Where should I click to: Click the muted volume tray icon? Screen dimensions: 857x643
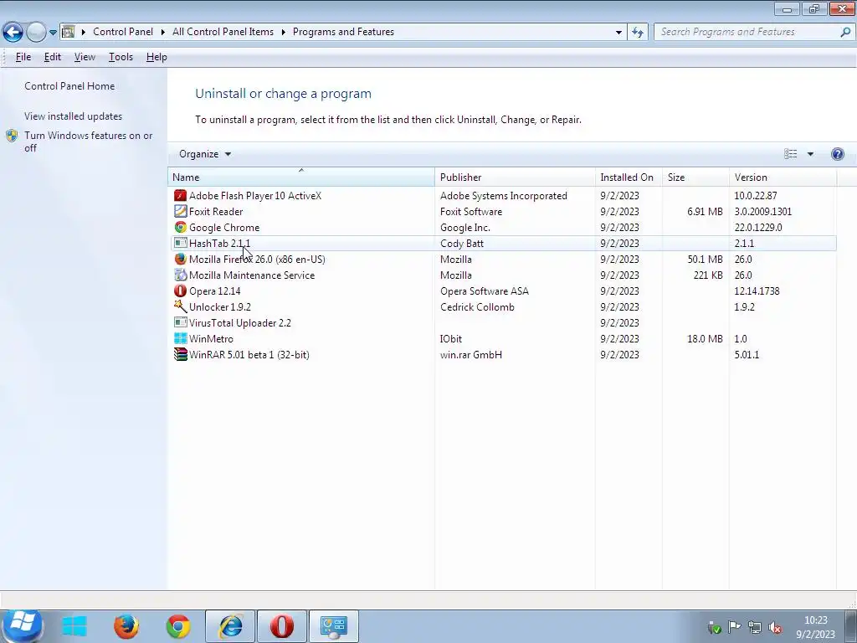click(774, 628)
